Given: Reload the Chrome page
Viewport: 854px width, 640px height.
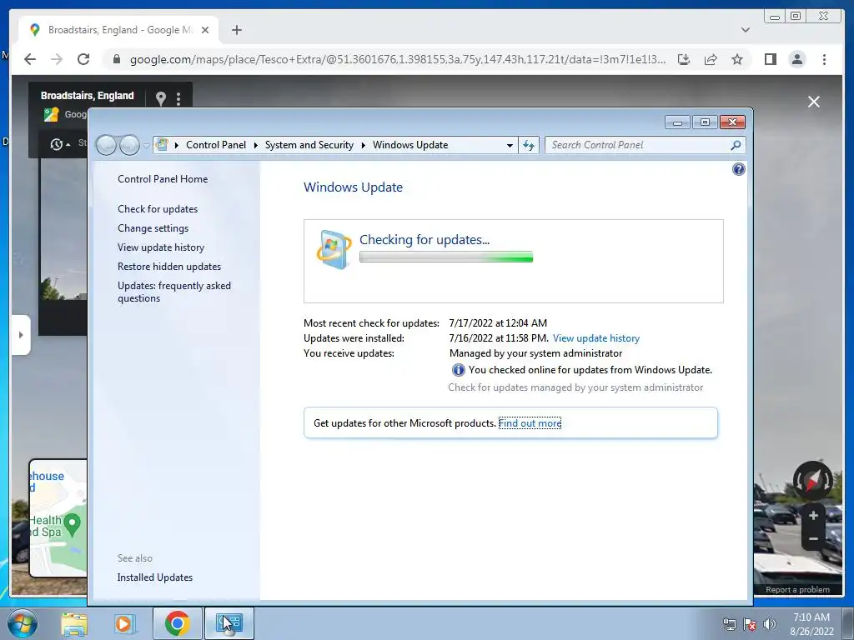Looking at the screenshot, I should coord(83,59).
